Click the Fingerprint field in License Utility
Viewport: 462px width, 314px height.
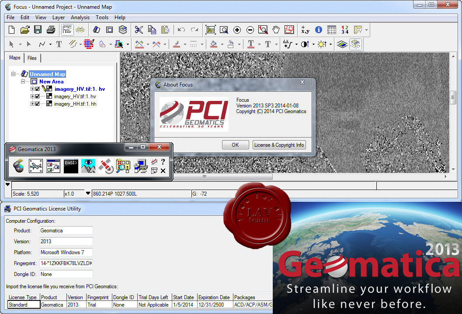click(x=66, y=263)
